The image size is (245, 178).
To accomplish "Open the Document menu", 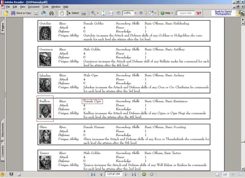I will pos(33,7).
